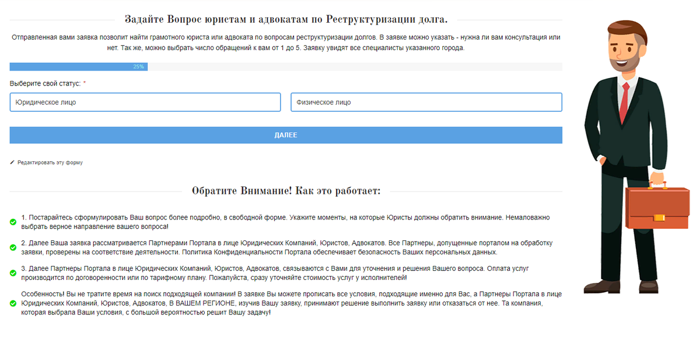The height and width of the screenshot is (344, 700).
Task: Click the heading "Обратите Внимание! Как это работает:"
Action: [286, 191]
